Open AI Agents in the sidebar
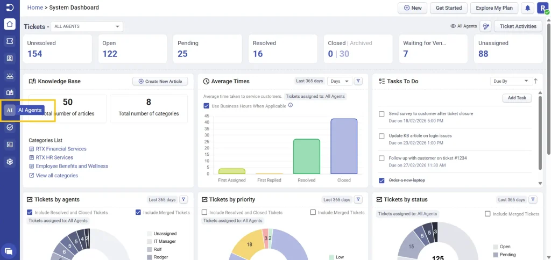The image size is (551, 260). tap(10, 110)
